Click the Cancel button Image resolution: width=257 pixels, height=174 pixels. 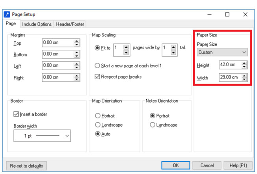(x=207, y=165)
